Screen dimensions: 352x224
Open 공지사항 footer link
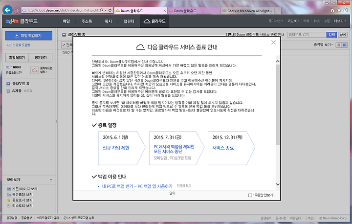(281, 218)
